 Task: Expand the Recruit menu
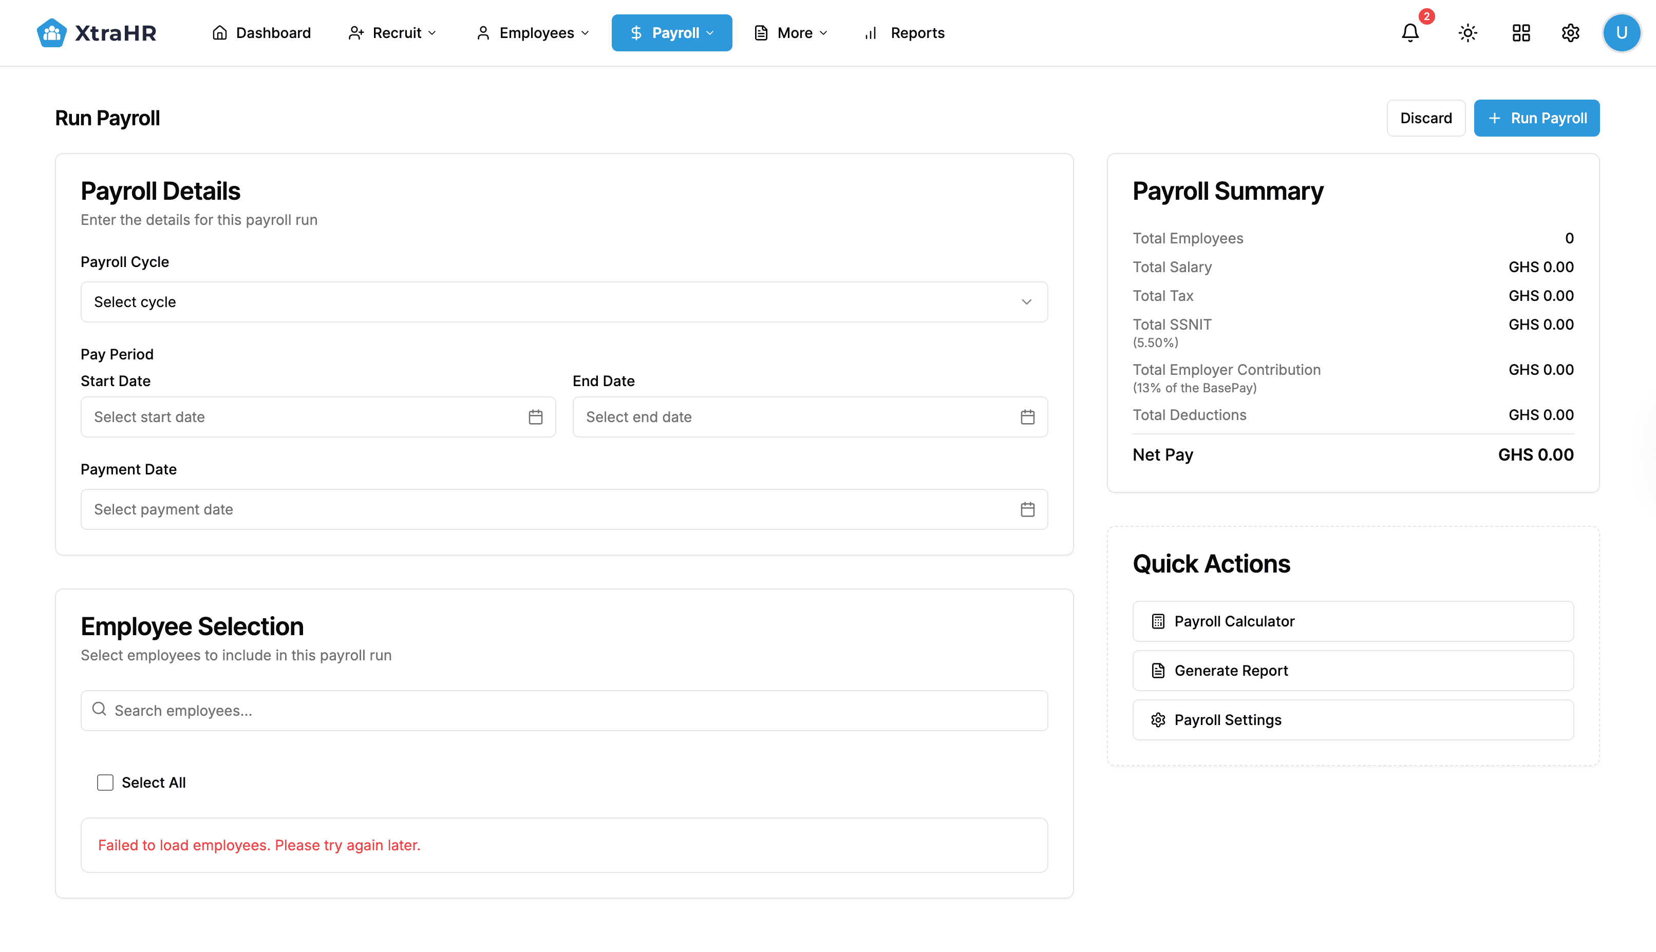(x=392, y=33)
